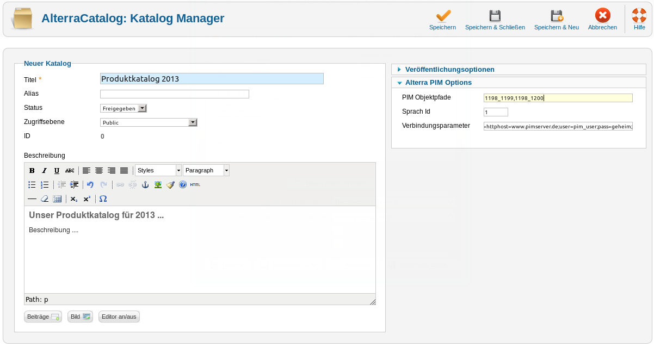The image size is (654, 347).
Task: Click the Speichern save icon
Action: coord(442,16)
